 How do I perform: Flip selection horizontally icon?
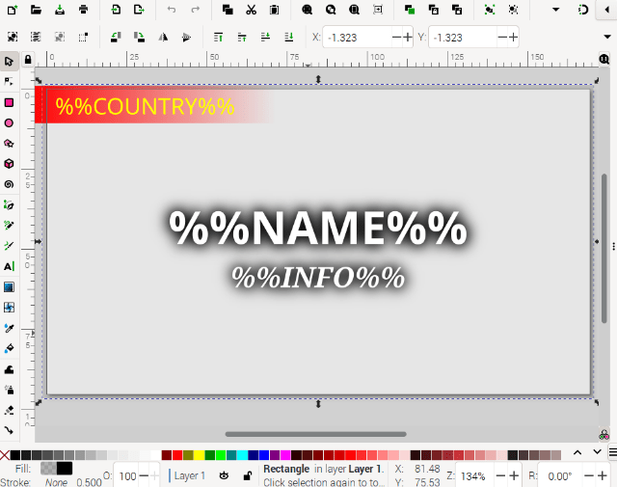pos(163,37)
